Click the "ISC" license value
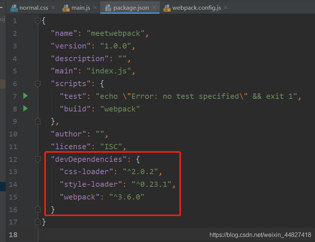Image resolution: width=315 pixels, height=242 pixels. (111, 147)
